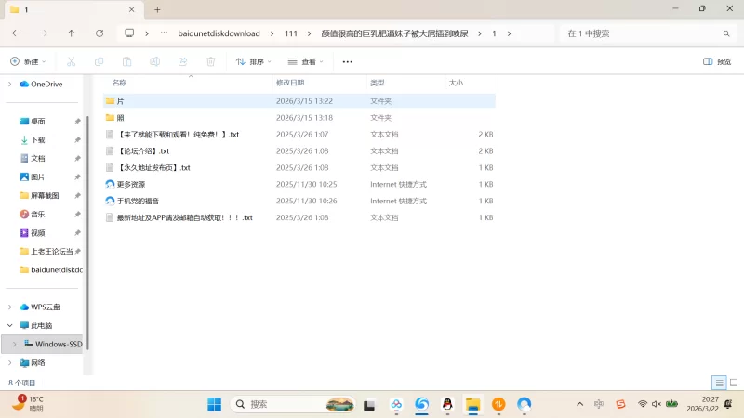Image resolution: width=744 pixels, height=418 pixels.
Task: Click the folder search input box
Action: [642, 33]
